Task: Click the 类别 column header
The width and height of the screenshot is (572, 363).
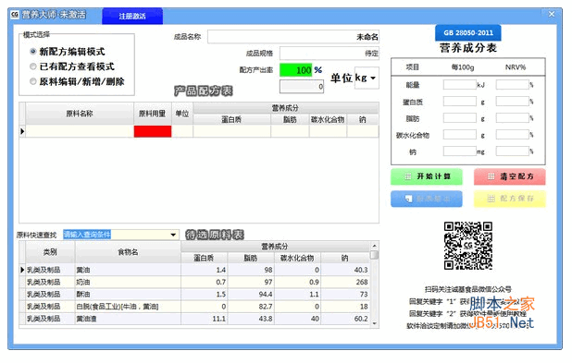Action: (50, 252)
